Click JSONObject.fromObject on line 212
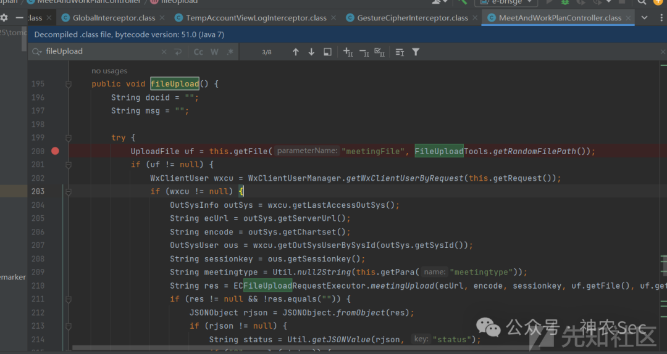The height and width of the screenshot is (354, 667). [334, 313]
